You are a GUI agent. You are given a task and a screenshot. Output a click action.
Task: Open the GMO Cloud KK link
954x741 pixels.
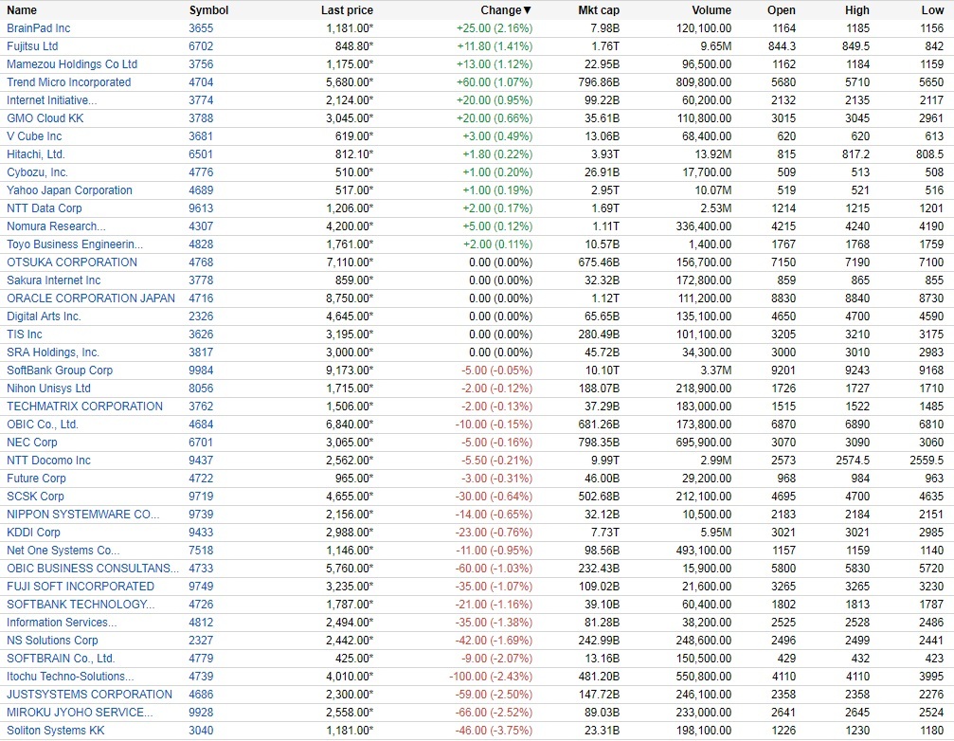click(x=45, y=118)
